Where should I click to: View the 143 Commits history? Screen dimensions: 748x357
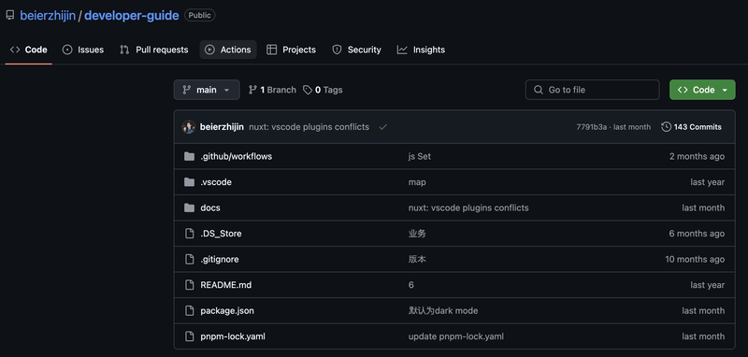click(691, 127)
